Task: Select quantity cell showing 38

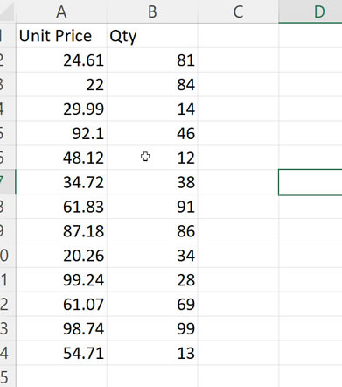Action: (152, 182)
